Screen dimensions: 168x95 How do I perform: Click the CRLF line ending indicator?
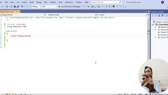pos(146,94)
